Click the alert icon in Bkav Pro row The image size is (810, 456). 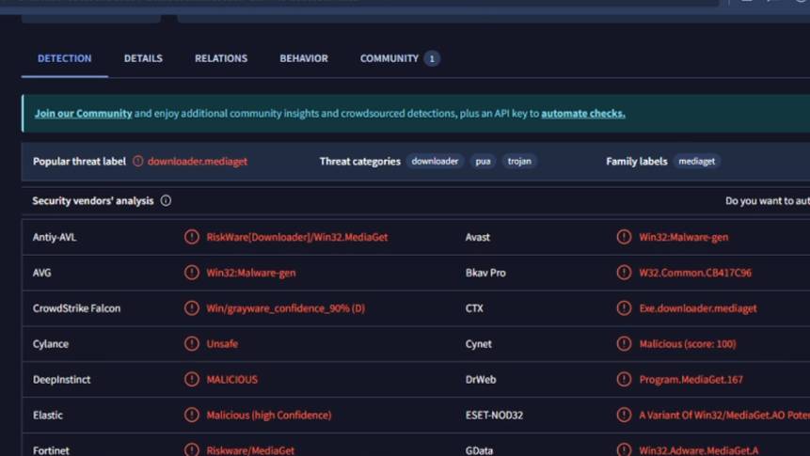point(624,272)
